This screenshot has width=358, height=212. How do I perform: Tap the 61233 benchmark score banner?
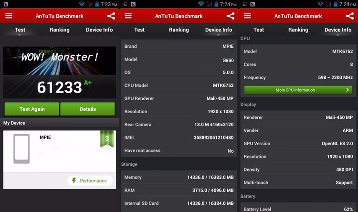(x=60, y=73)
